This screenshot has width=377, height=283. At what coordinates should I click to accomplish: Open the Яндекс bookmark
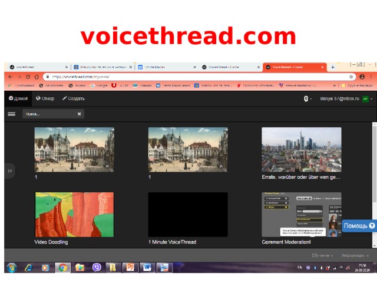[77, 85]
